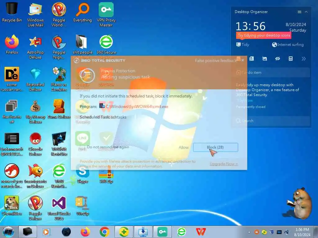Open the 360 browser icon on the taskbar

click(x=181, y=232)
